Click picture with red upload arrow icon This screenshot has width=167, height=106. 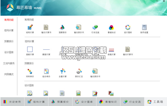[x=95, y=93]
